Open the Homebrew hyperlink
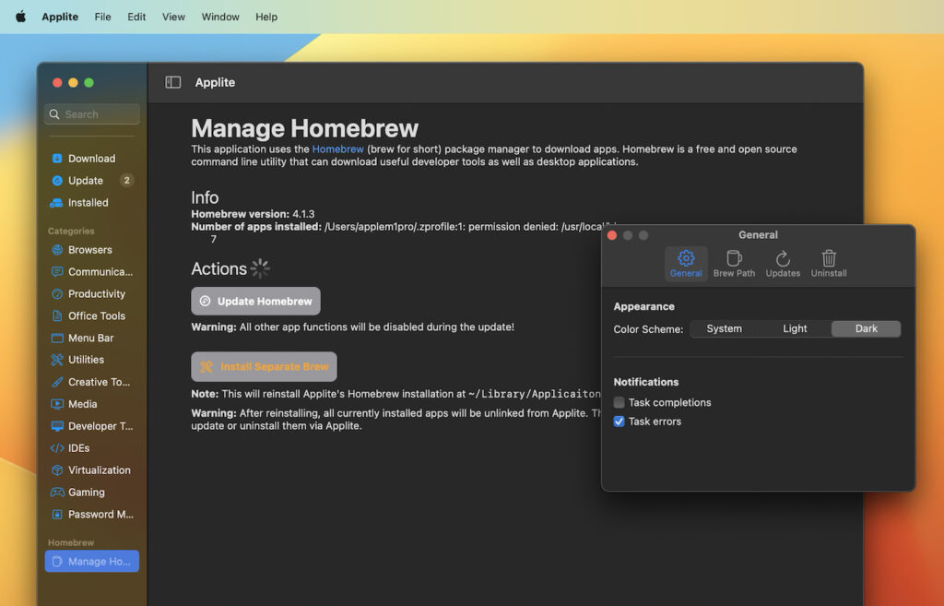 coord(337,149)
